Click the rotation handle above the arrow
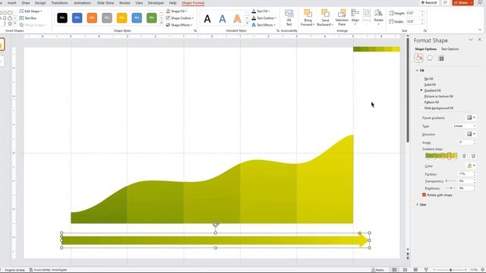 [x=216, y=224]
